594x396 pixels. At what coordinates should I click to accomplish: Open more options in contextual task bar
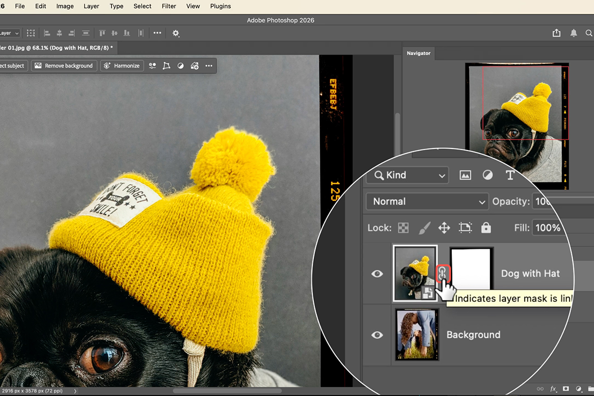[208, 66]
